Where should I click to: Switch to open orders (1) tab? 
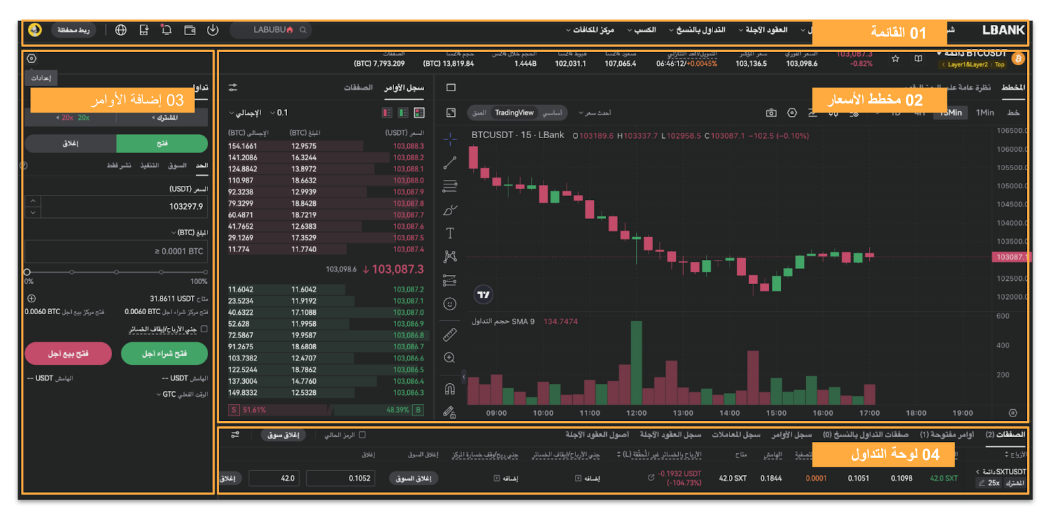click(947, 435)
